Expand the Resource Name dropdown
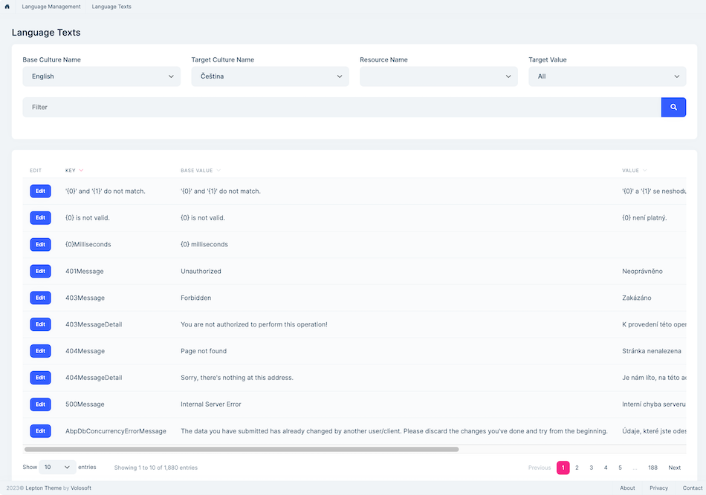706x495 pixels. click(x=438, y=76)
